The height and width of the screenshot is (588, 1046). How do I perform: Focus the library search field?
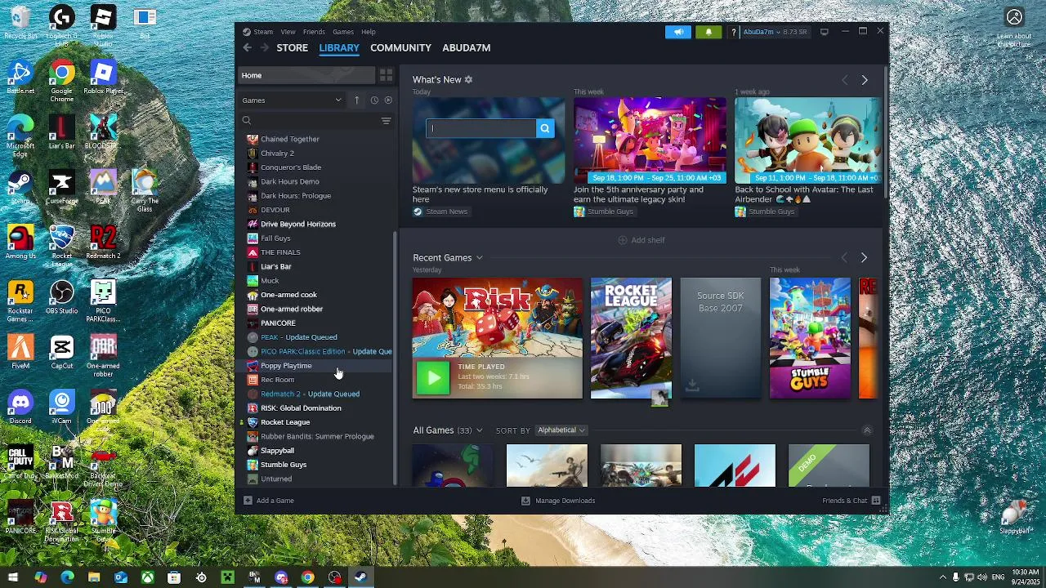point(309,121)
